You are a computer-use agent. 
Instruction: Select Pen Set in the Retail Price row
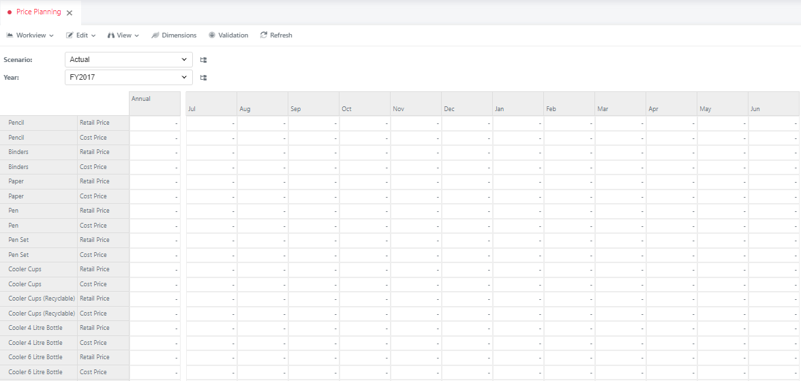[x=39, y=240]
